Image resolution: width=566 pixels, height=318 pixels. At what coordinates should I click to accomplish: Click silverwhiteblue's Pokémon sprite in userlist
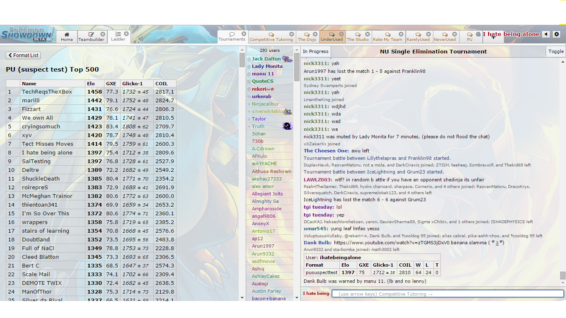tap(288, 111)
